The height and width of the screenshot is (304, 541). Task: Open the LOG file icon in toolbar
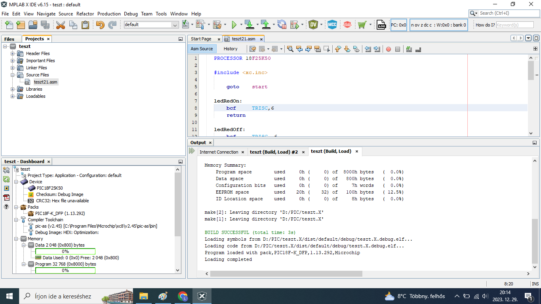pyautogui.click(x=381, y=25)
